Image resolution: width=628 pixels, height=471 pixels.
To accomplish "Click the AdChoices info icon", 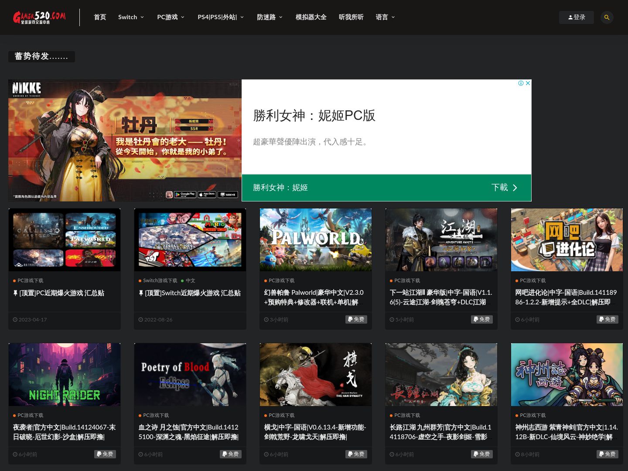I will click(521, 83).
